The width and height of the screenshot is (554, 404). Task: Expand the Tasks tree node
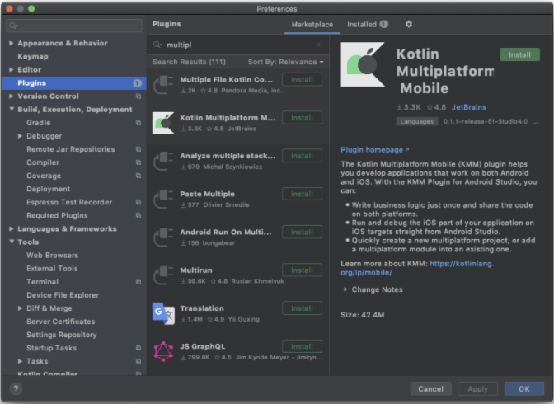coord(20,361)
